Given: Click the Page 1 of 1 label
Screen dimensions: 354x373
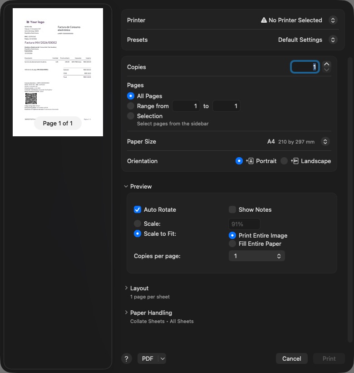Looking at the screenshot, I should [x=58, y=123].
